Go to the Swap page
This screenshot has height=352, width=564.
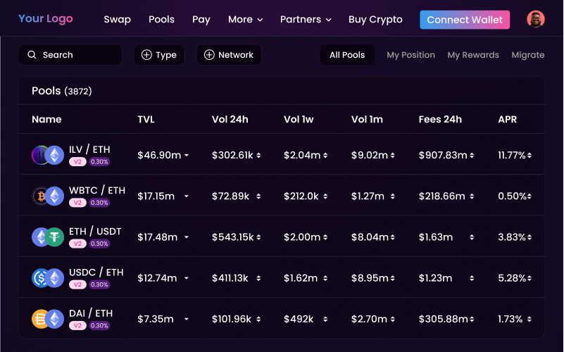tap(118, 20)
